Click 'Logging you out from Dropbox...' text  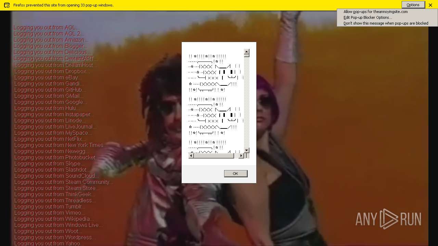(52, 71)
